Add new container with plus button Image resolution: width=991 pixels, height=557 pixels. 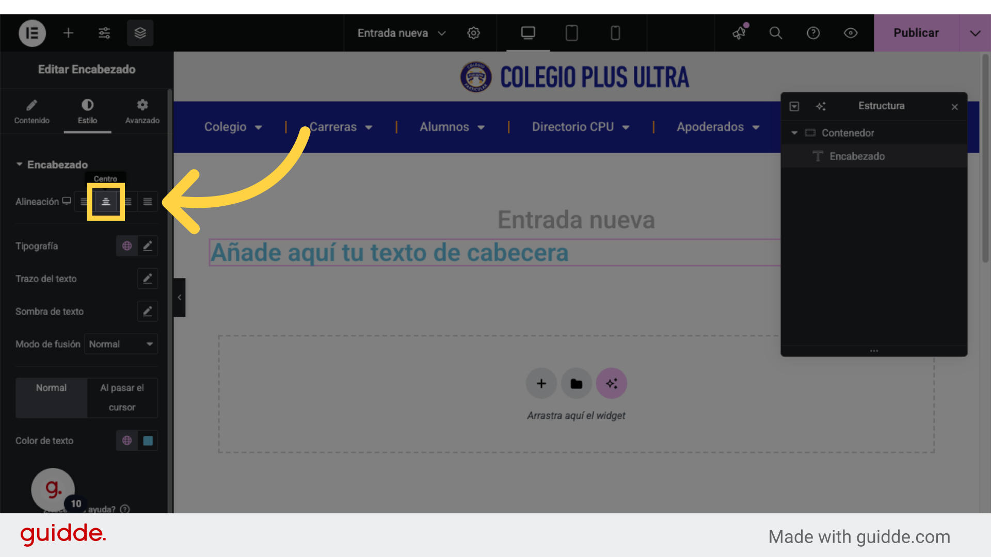pyautogui.click(x=541, y=384)
